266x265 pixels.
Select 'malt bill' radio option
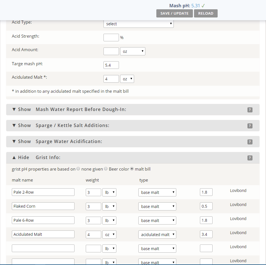point(132,169)
